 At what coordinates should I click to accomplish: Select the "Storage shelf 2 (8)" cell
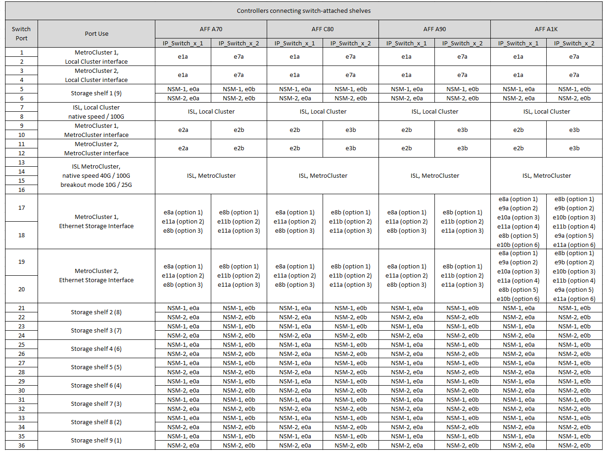(97, 312)
